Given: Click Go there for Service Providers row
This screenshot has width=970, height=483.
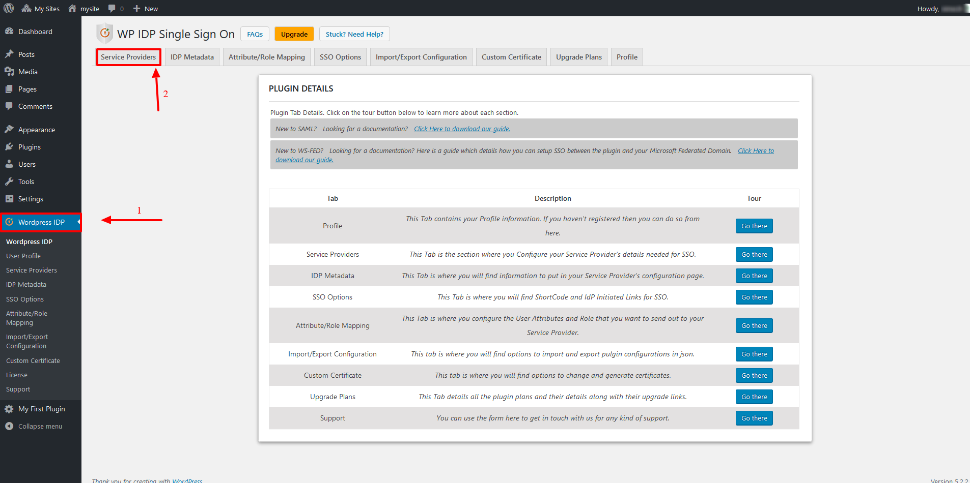Looking at the screenshot, I should (754, 254).
